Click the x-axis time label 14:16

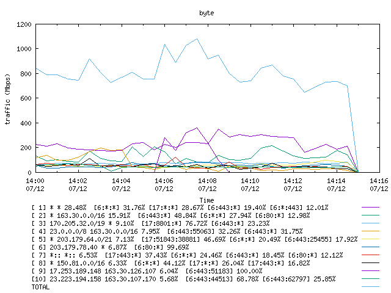379,181
